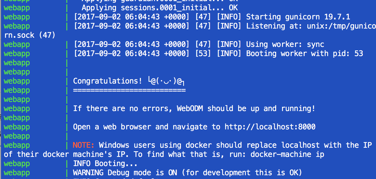Click the "Starting gunicorn 19.7.1" message
The image size is (376, 179).
(x=298, y=17)
